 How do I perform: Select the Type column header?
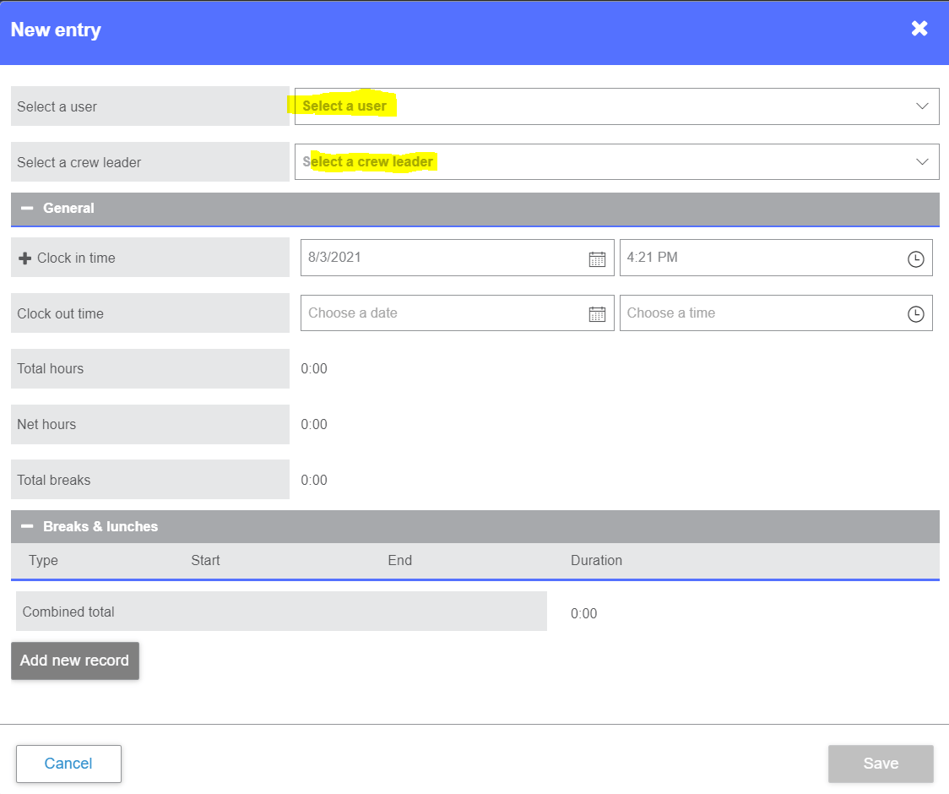tap(43, 561)
